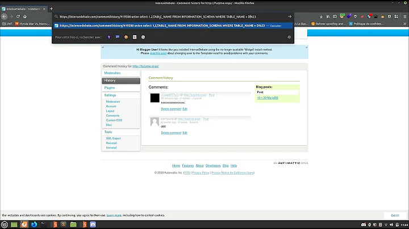This screenshot has width=409, height=229.
Task: Open the Account settings link
Action: [111, 106]
